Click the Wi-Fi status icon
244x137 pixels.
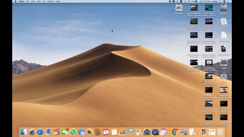[x=189, y=2]
